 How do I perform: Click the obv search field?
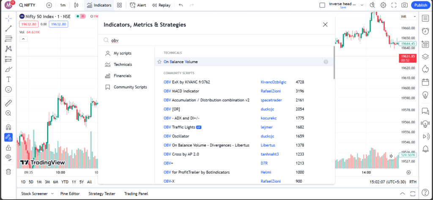pyautogui.click(x=216, y=40)
